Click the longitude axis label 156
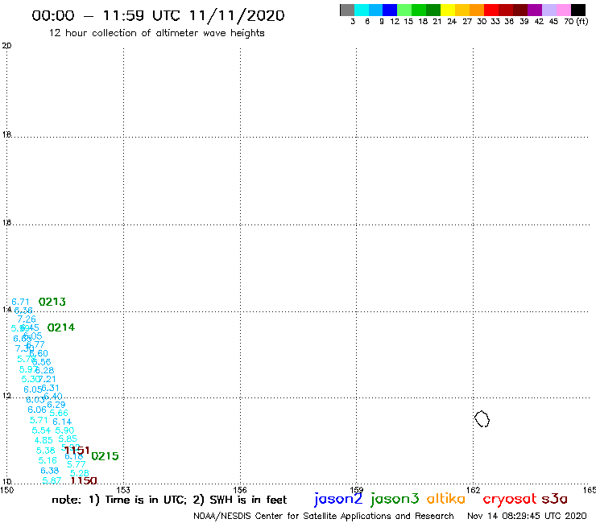Viewport: 596px width, 523px height. [x=240, y=490]
